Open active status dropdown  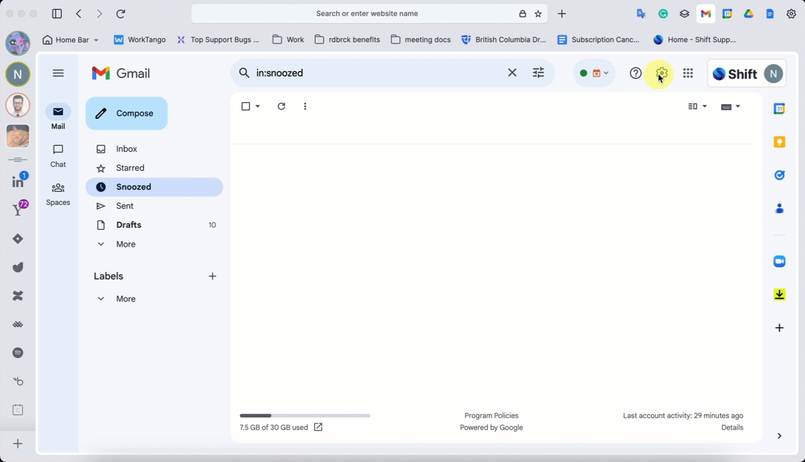[594, 73]
